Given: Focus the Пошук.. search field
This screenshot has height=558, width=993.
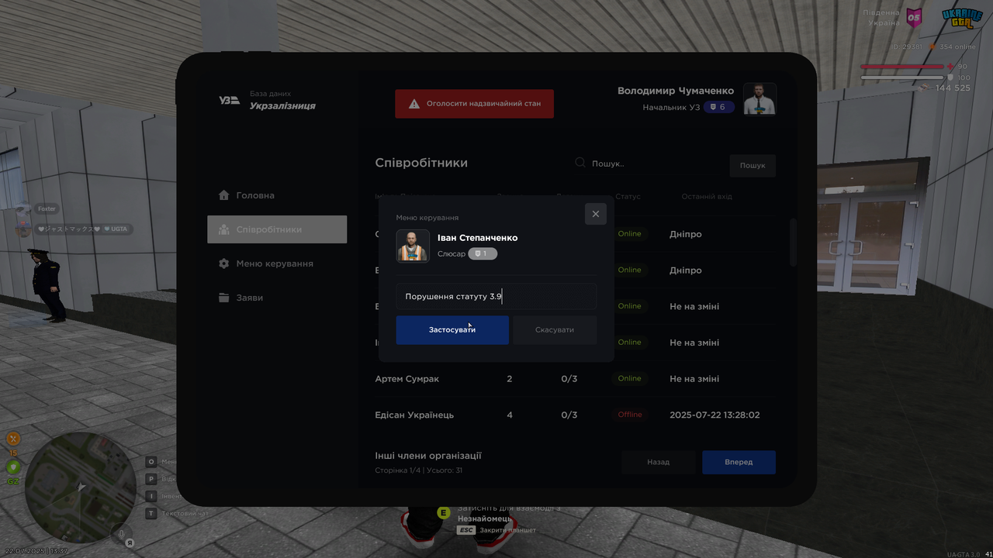Looking at the screenshot, I should click(x=648, y=164).
